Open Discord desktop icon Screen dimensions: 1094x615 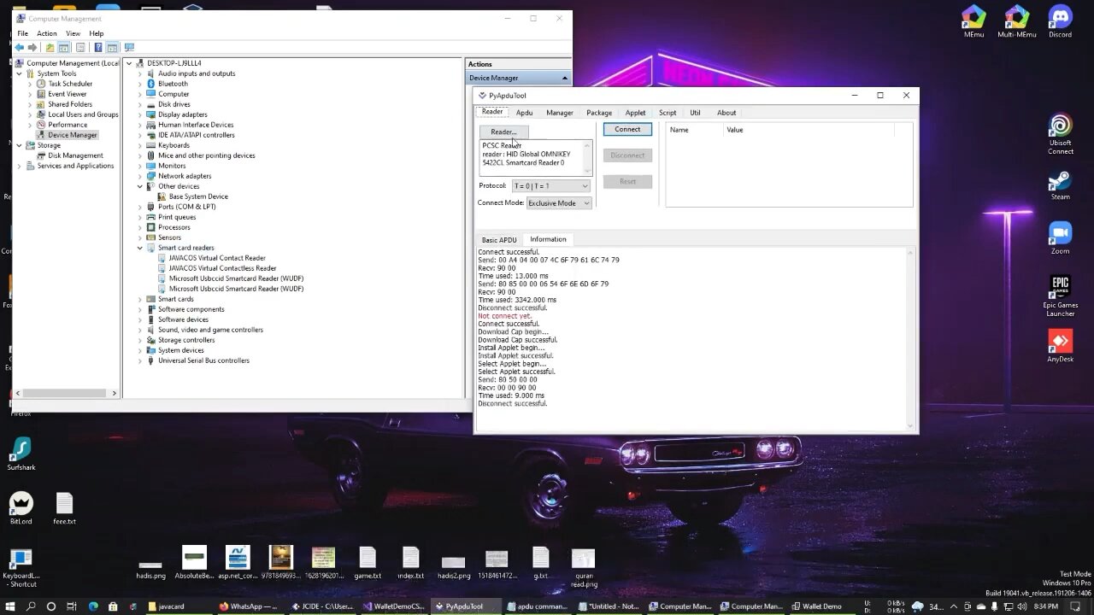click(x=1060, y=21)
